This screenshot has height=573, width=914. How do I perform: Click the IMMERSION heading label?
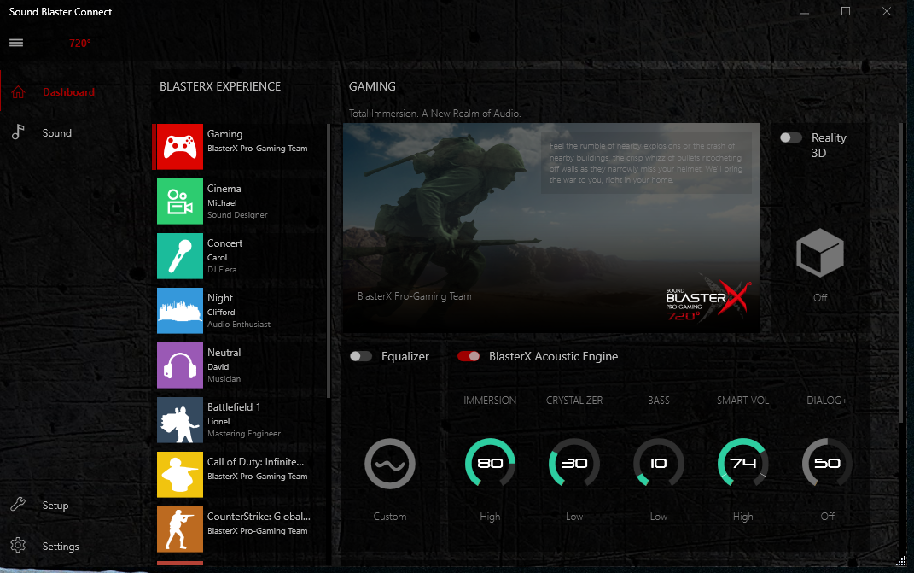click(x=490, y=401)
